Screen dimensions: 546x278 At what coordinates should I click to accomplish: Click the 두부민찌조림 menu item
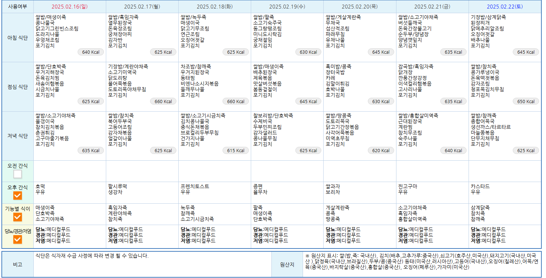267,127
